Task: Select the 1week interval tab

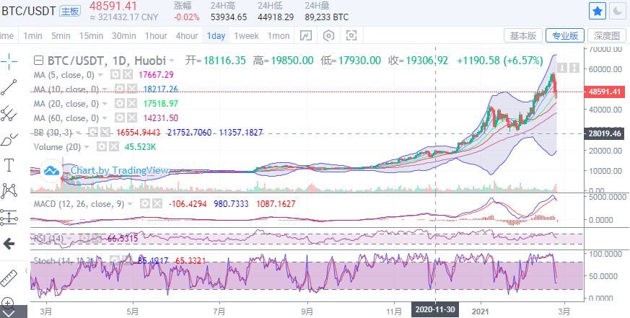Action: [246, 35]
